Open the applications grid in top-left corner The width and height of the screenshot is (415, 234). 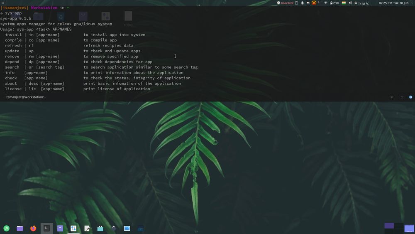3,3
